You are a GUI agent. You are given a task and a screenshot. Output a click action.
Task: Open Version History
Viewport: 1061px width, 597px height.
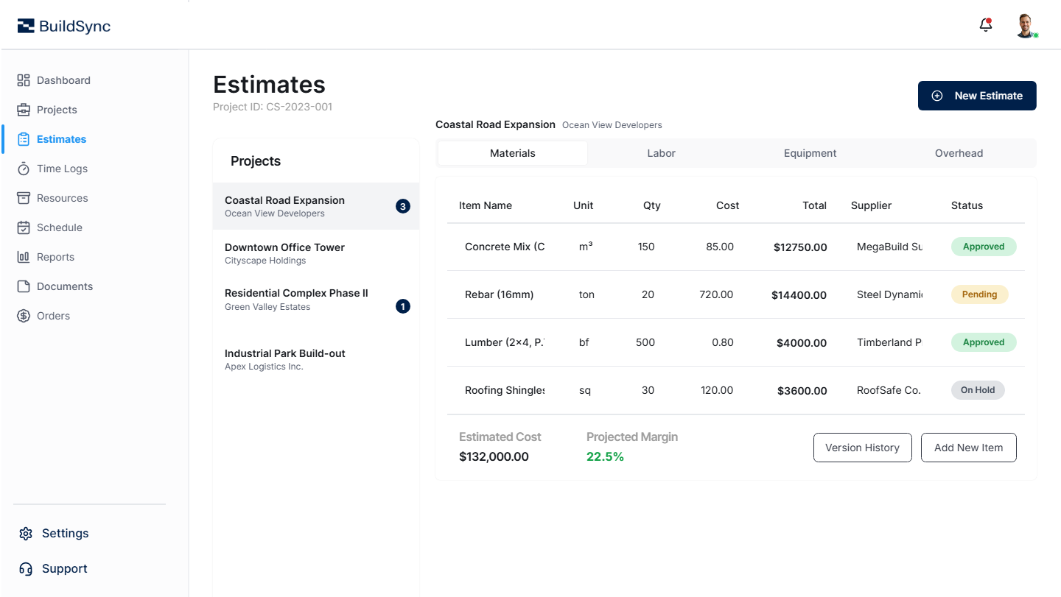coord(862,447)
